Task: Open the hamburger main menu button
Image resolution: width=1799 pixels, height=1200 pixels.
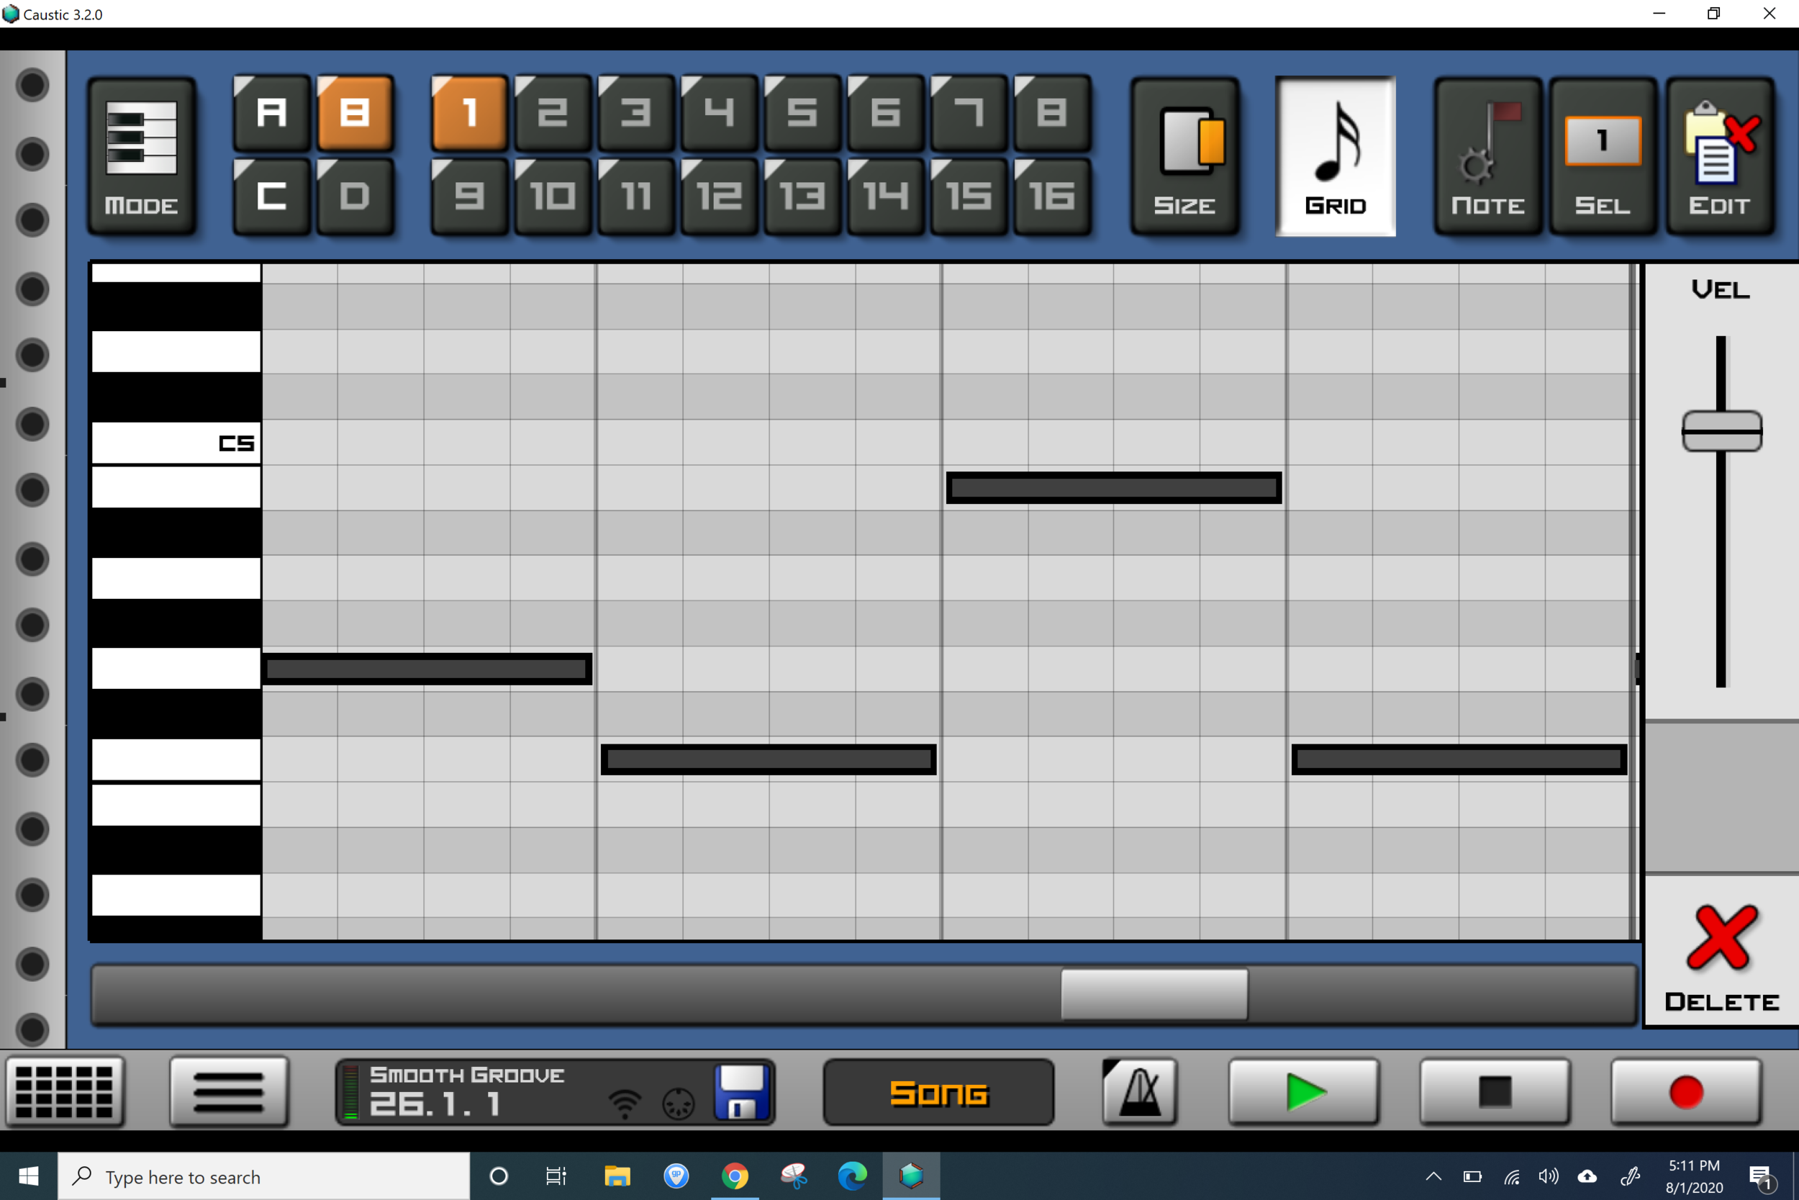Action: click(x=229, y=1091)
